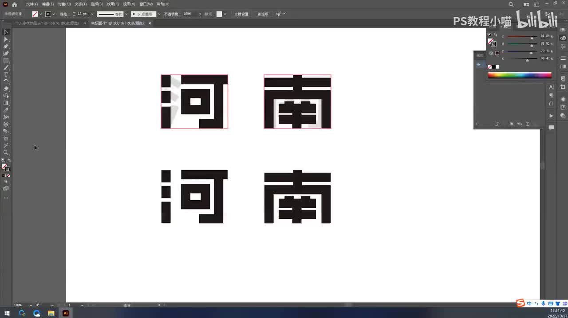
Task: Click the K black slider handle
Action: click(527, 60)
